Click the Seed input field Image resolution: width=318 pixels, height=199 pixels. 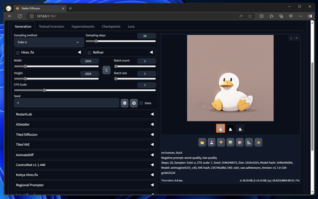pos(67,103)
